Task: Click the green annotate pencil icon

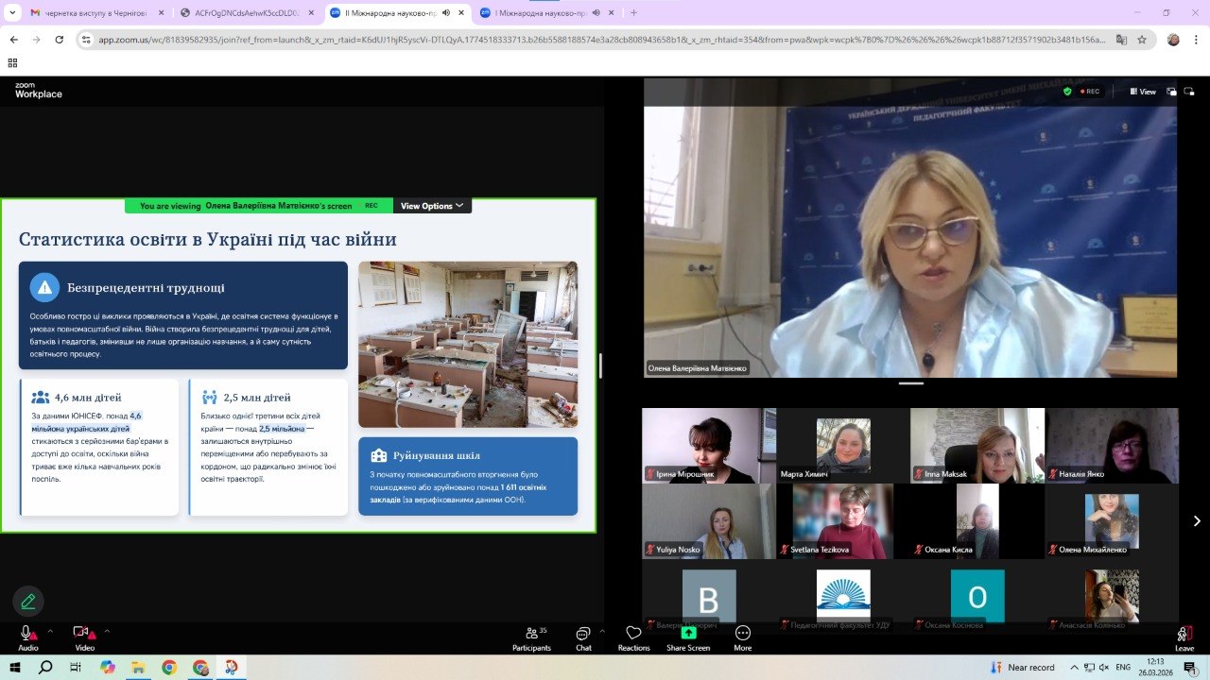Action: tap(28, 602)
